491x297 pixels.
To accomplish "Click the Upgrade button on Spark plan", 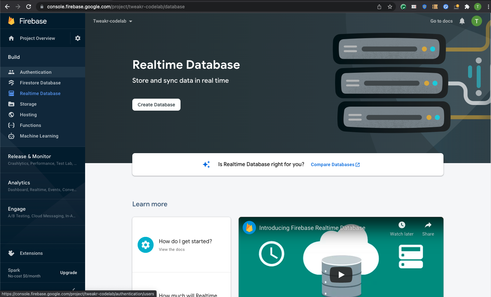I will (x=68, y=272).
